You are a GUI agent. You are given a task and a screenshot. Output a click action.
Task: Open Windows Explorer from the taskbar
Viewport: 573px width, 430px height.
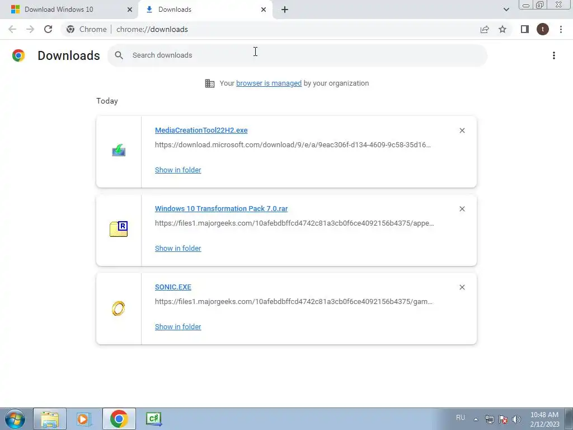click(x=50, y=419)
